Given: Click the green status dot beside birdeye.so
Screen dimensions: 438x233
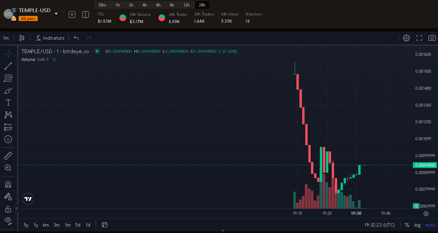Looking at the screenshot, I should (x=97, y=51).
